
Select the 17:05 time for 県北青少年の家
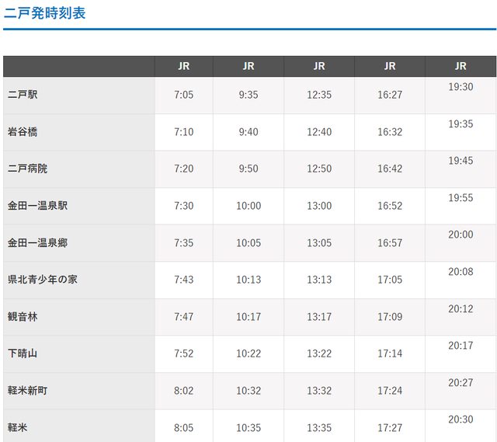click(390, 280)
